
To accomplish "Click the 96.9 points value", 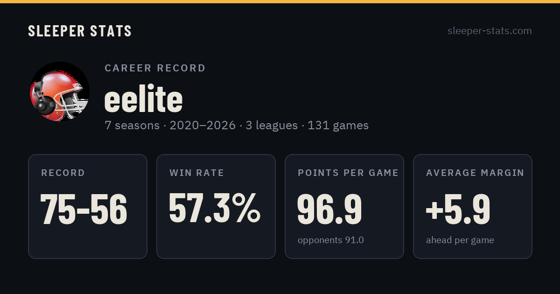I will 329,210.
